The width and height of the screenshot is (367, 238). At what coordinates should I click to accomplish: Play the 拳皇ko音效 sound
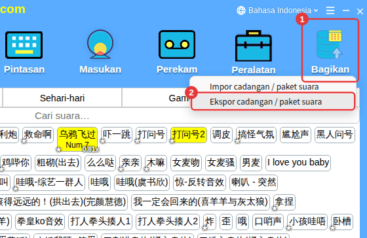(x=40, y=222)
